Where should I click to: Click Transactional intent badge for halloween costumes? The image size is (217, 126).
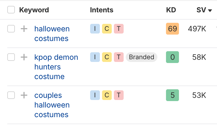tap(118, 29)
